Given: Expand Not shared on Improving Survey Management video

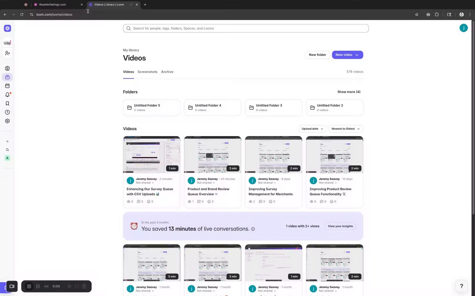Looking at the screenshot, I should coord(267,183).
